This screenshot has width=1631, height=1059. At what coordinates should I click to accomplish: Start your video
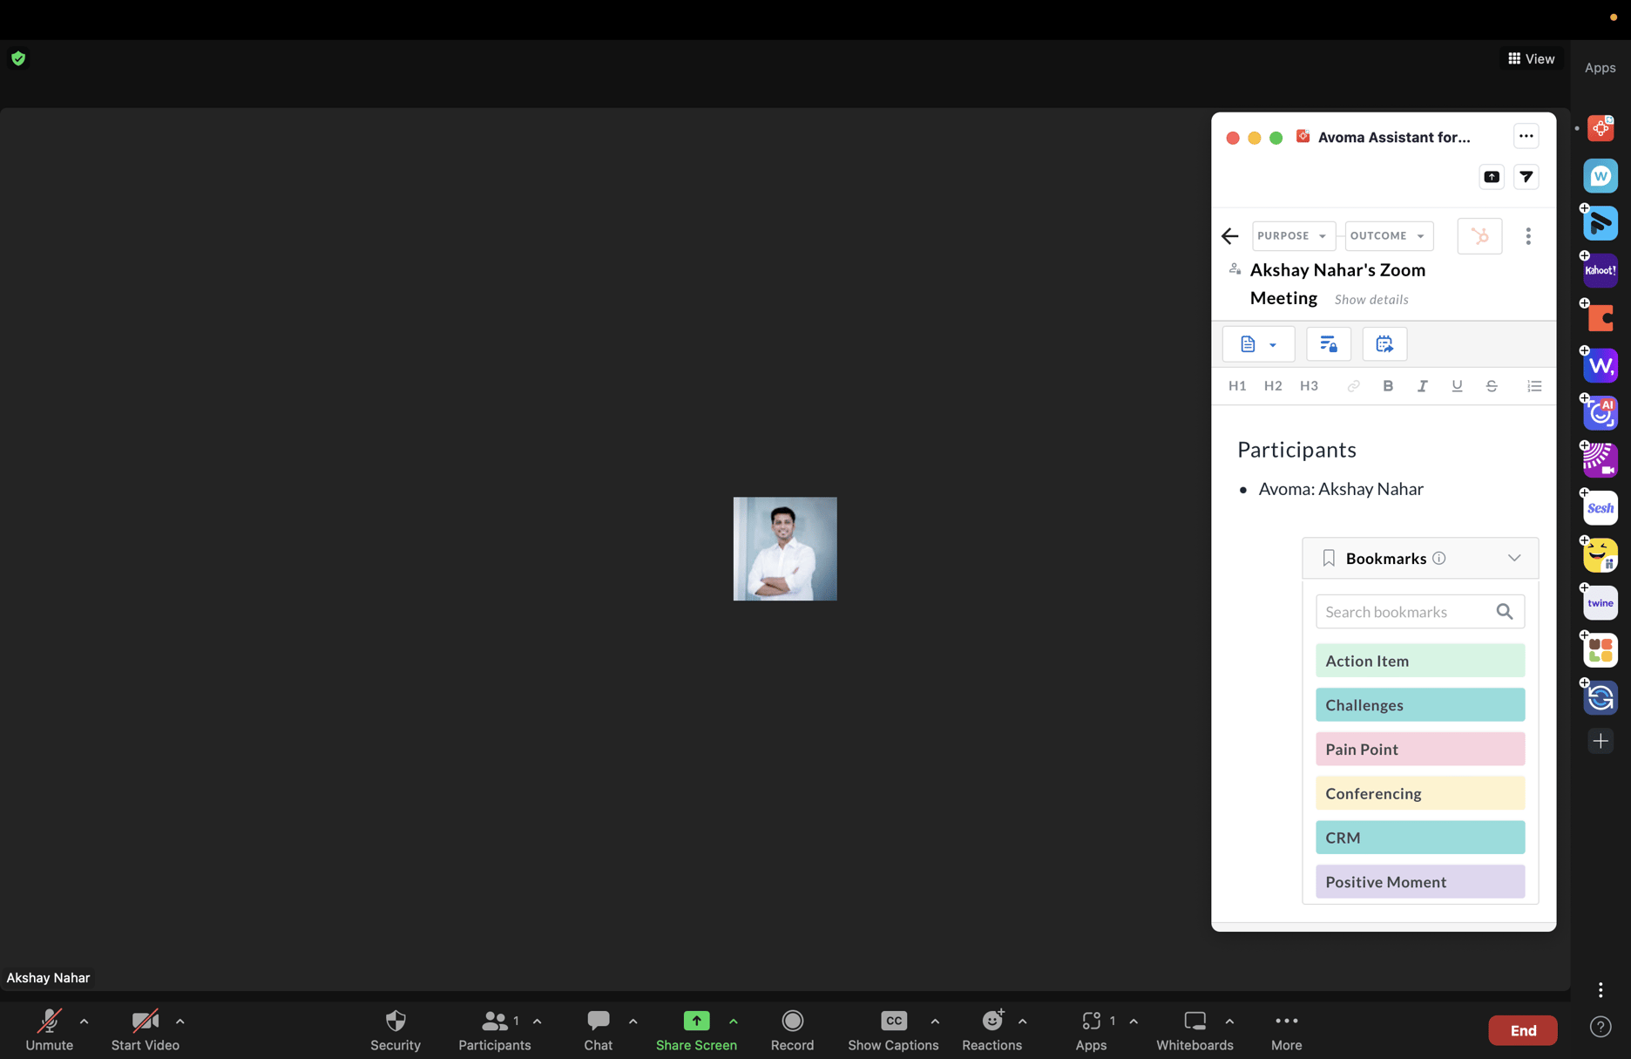tap(145, 1029)
